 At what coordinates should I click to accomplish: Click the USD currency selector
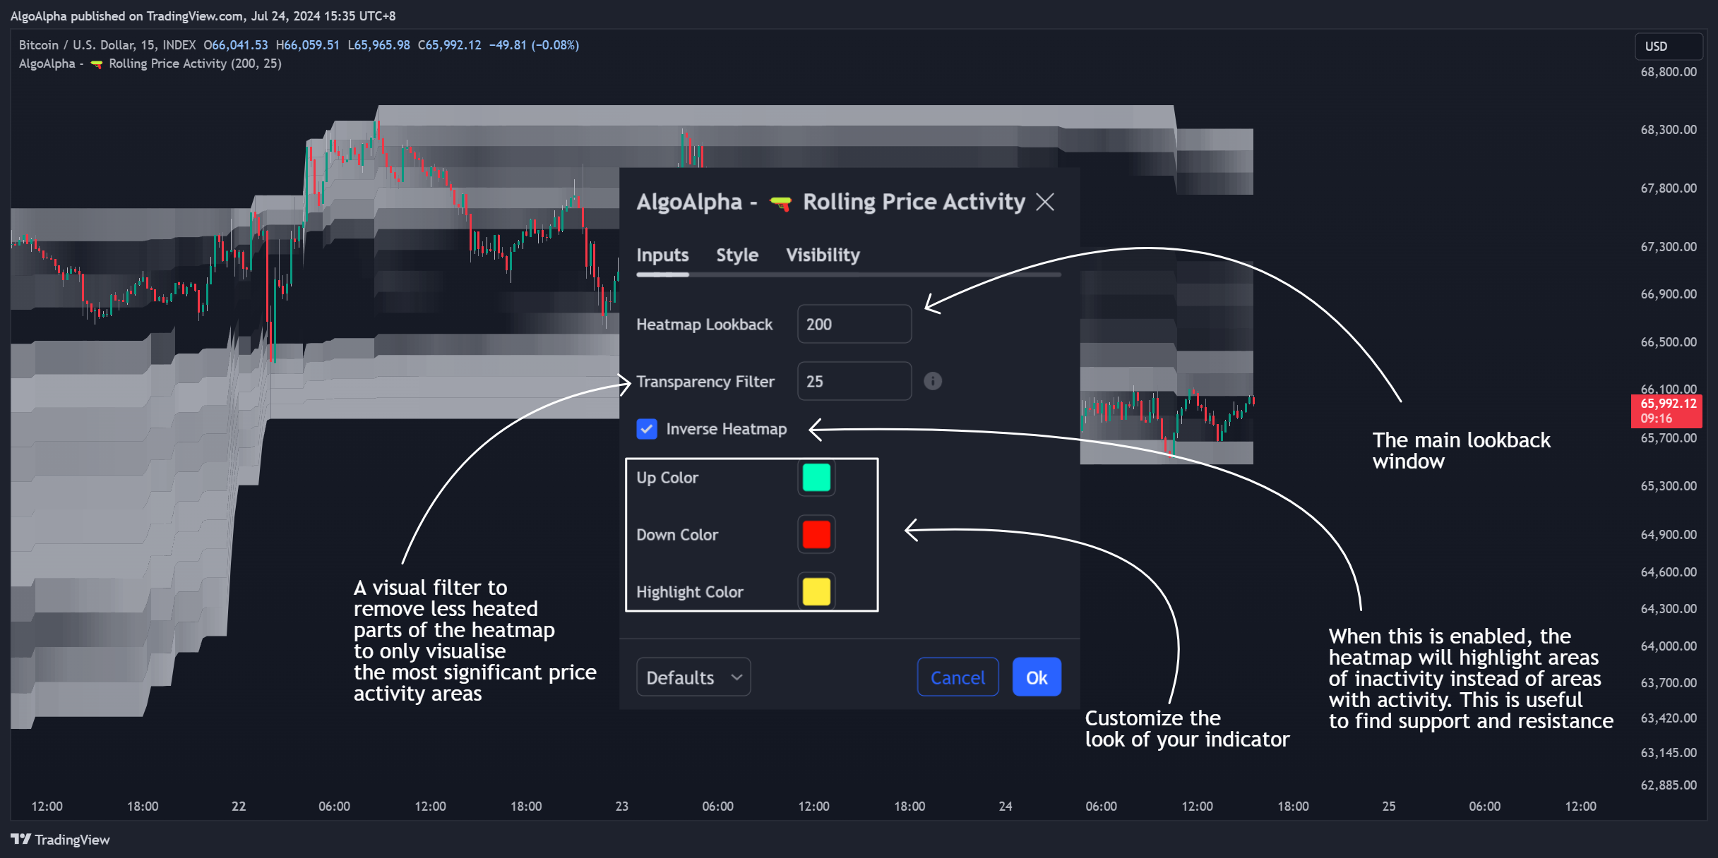[1669, 46]
